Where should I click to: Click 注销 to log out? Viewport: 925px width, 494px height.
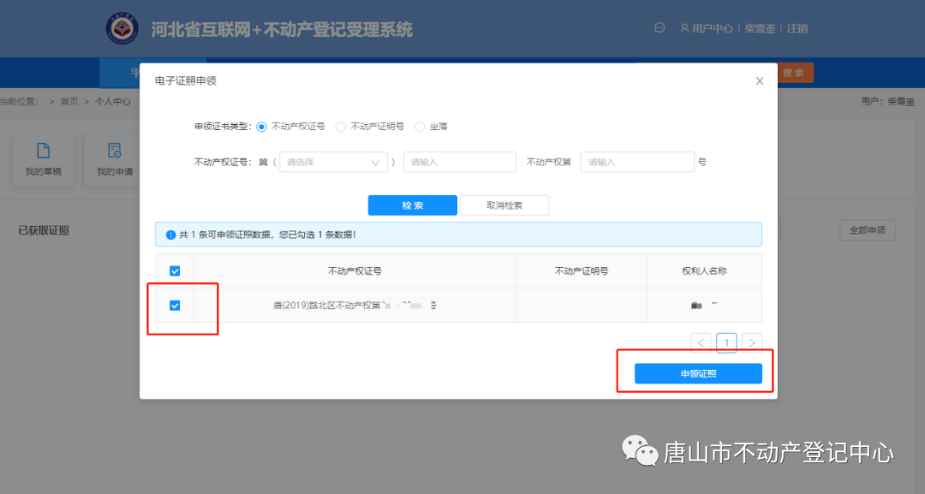click(x=797, y=28)
